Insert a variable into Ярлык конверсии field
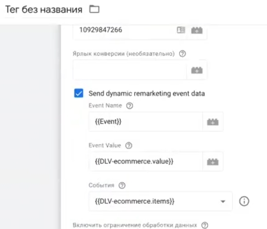Screen dimensions: 267x229 (197, 70)
